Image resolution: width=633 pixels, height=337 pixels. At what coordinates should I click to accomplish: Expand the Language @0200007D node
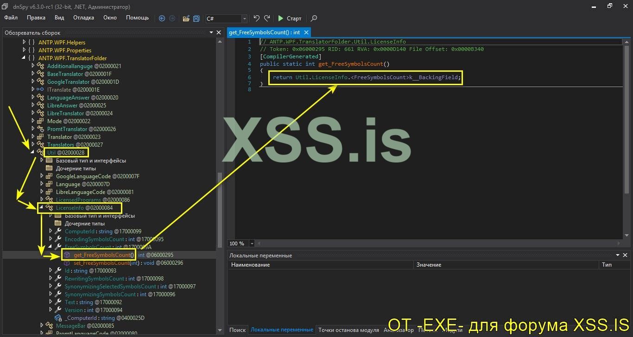click(x=42, y=184)
